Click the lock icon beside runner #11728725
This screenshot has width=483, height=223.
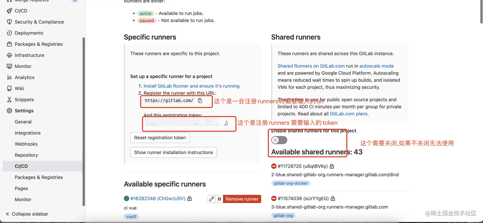tap(332, 166)
